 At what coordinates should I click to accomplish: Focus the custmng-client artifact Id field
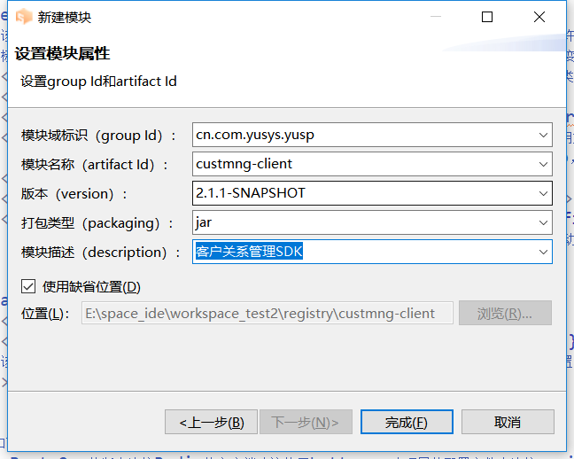(363, 164)
